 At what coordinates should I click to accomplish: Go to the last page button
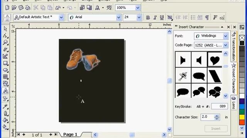click(x=56, y=135)
